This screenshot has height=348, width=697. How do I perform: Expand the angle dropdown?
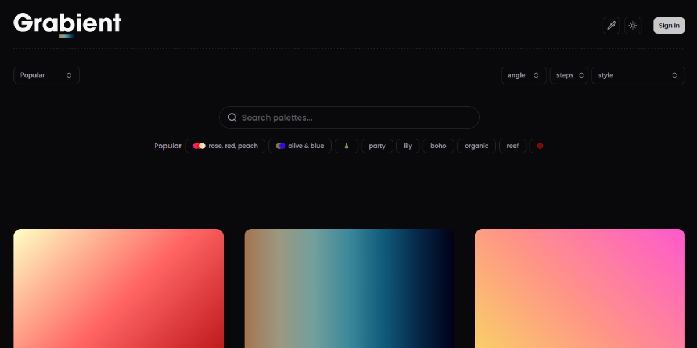tap(523, 75)
